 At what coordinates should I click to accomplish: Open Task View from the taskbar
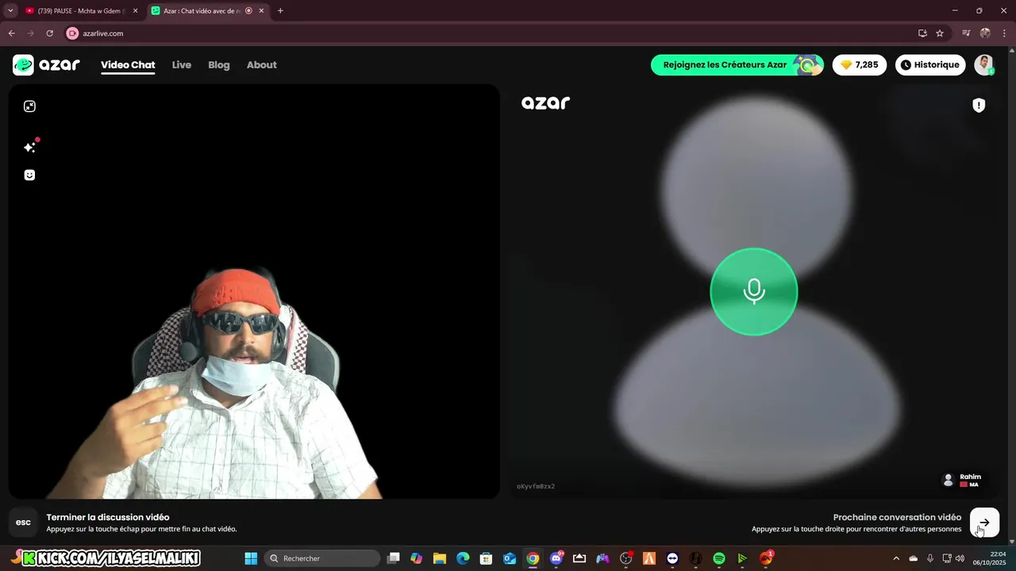(394, 558)
